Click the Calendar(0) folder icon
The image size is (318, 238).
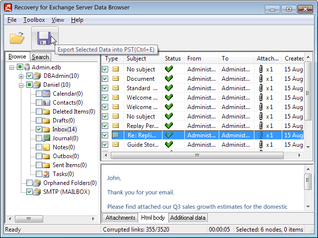click(46, 94)
